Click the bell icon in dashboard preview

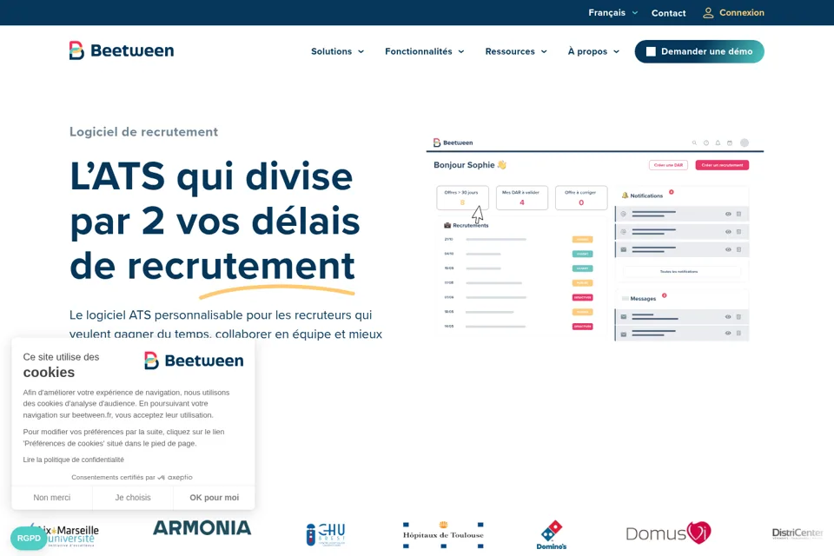point(718,142)
